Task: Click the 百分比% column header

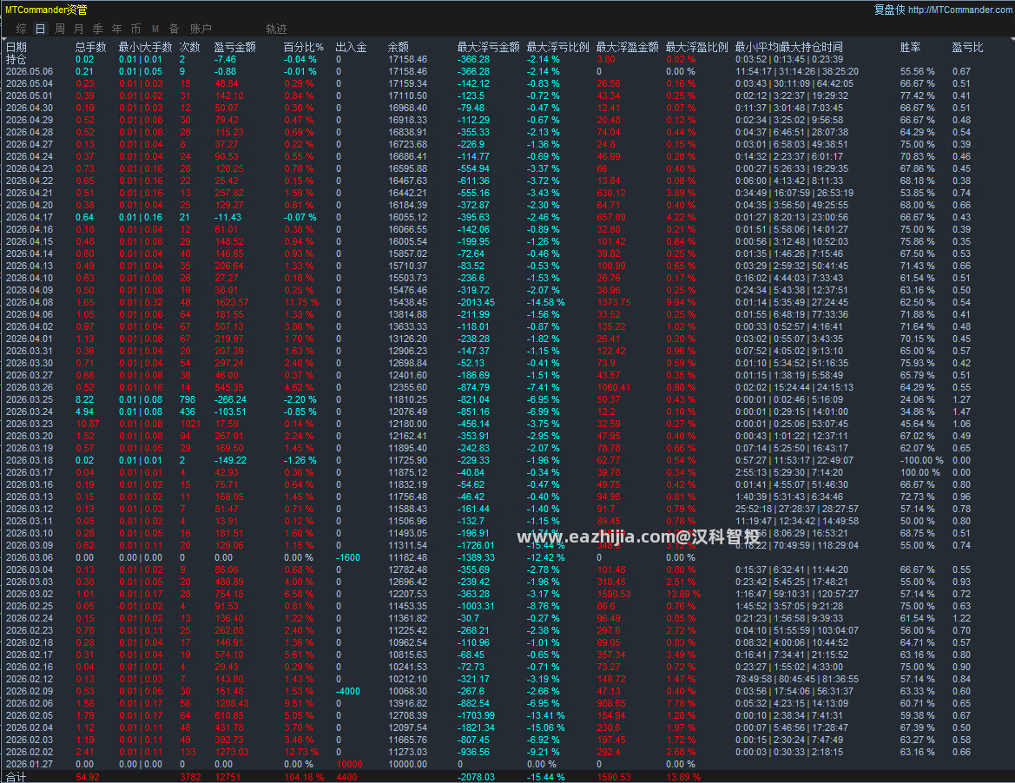Action: tap(304, 47)
